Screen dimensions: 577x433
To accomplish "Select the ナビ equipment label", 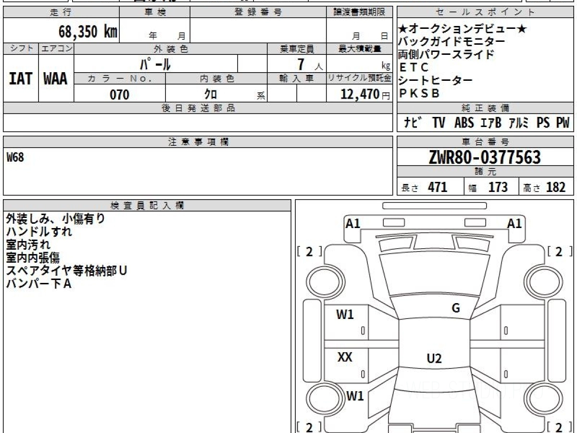I will tap(413, 123).
